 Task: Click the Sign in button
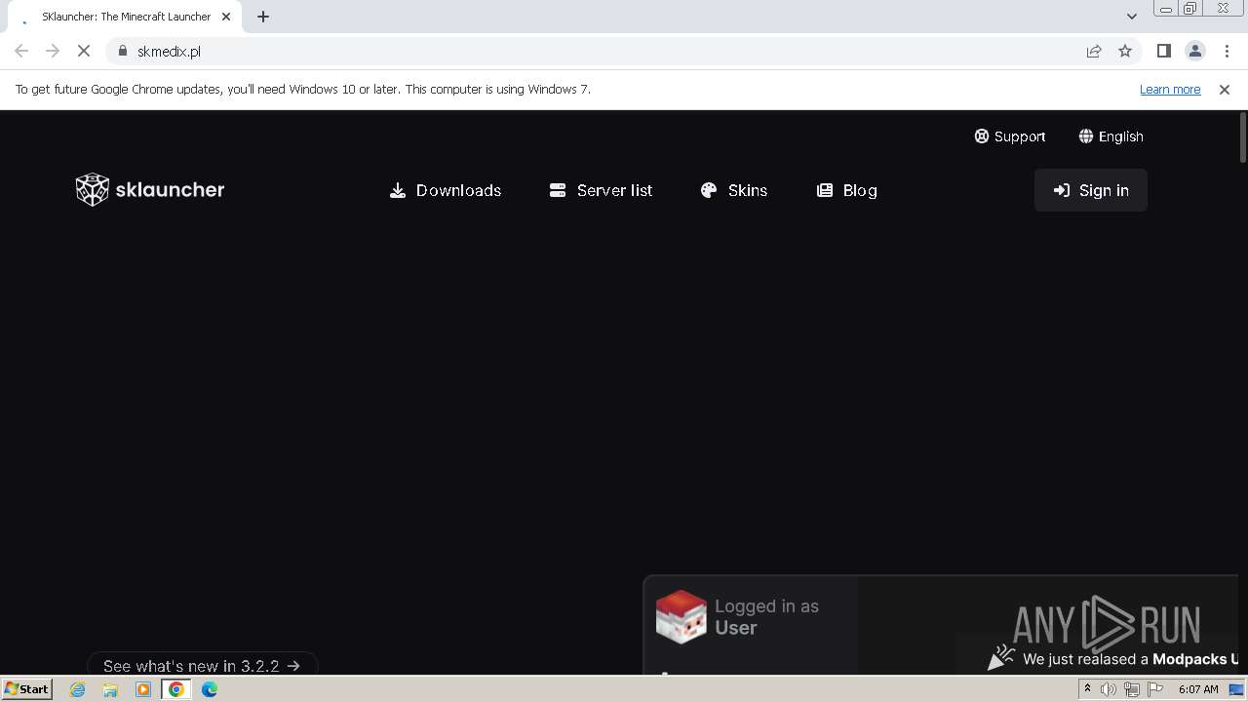pyautogui.click(x=1091, y=190)
